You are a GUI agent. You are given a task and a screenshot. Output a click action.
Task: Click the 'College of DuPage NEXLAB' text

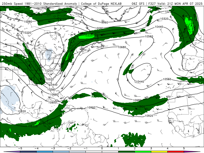coord(101,4)
